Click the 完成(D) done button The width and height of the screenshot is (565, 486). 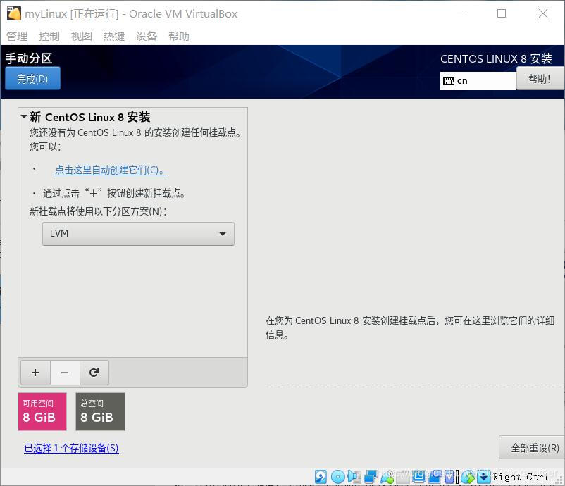pos(32,79)
